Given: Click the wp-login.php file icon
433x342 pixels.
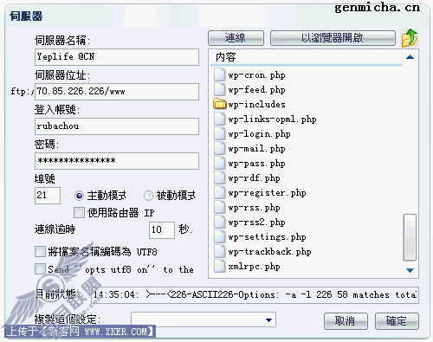Looking at the screenshot, I should [219, 133].
